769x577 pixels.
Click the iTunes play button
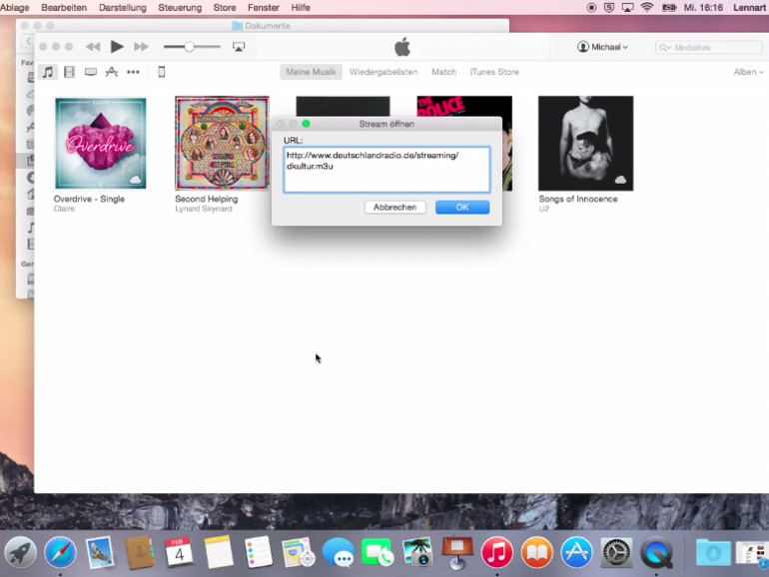pyautogui.click(x=117, y=47)
